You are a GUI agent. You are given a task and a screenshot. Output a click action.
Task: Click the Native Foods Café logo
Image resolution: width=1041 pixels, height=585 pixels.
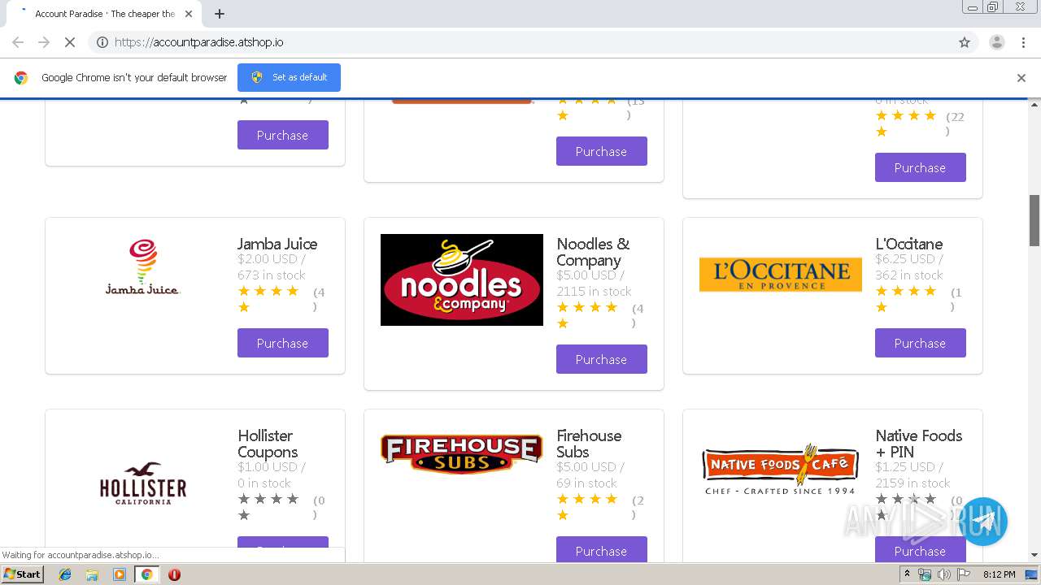781,468
